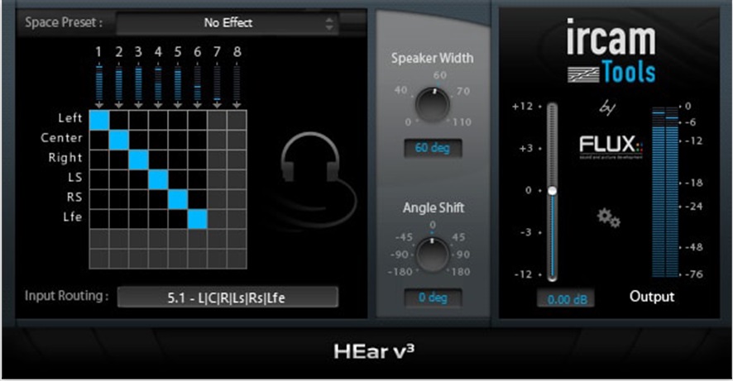Click input channel 6 level meter
The height and width of the screenshot is (381, 733).
click(x=197, y=84)
